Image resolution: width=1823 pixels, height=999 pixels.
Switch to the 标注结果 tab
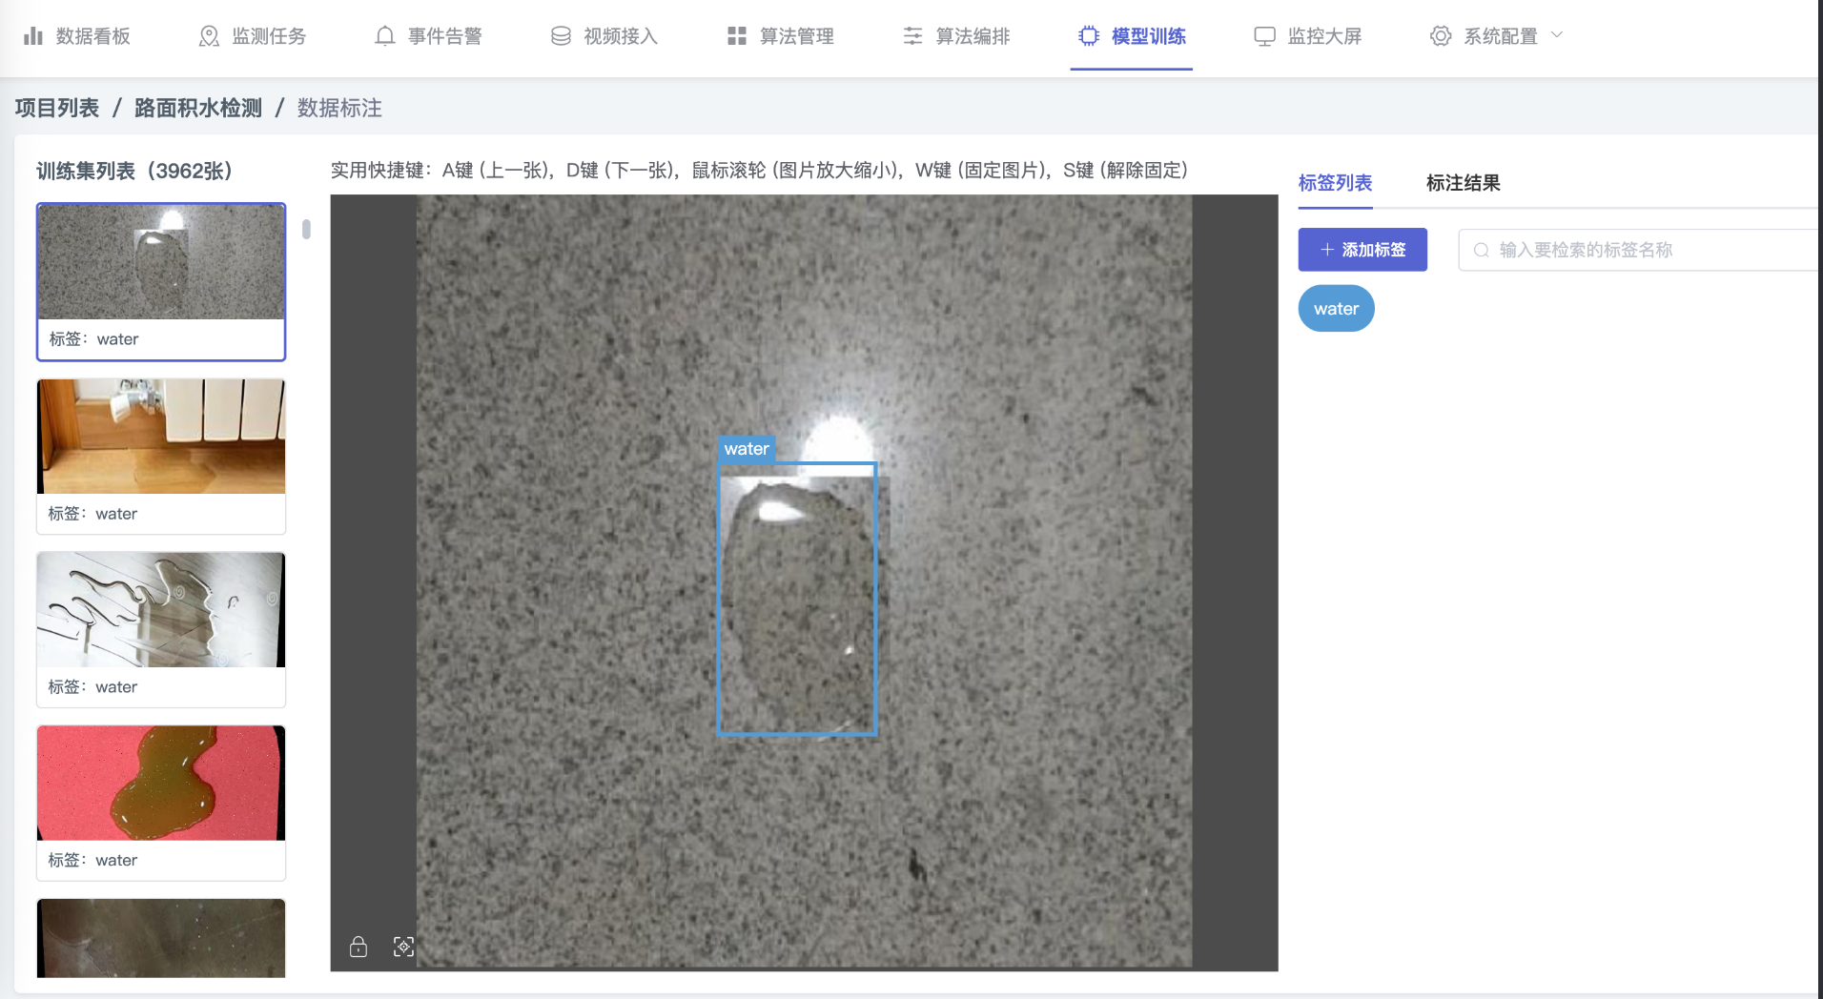click(1464, 183)
